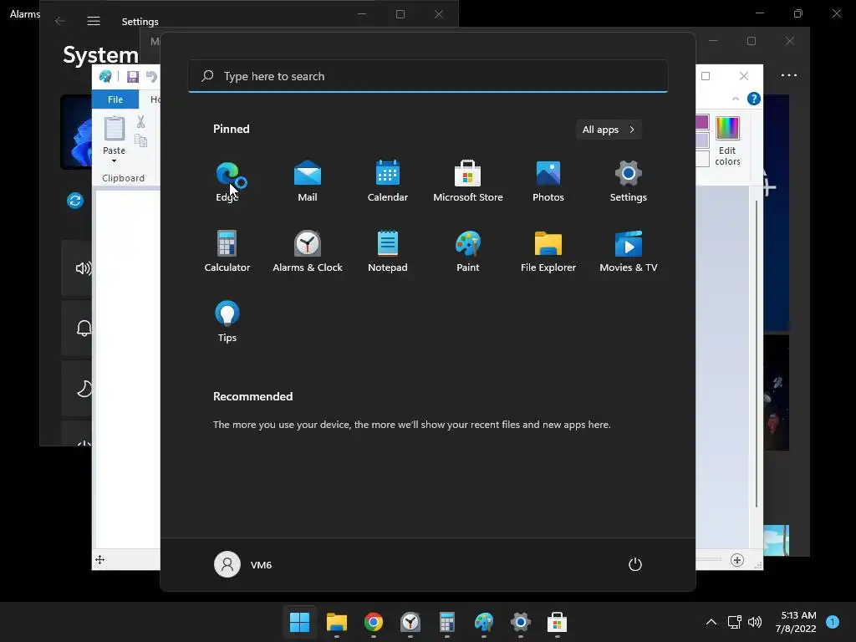Image resolution: width=856 pixels, height=642 pixels.
Task: Open File Explorer from the taskbar
Action: [x=337, y=622]
